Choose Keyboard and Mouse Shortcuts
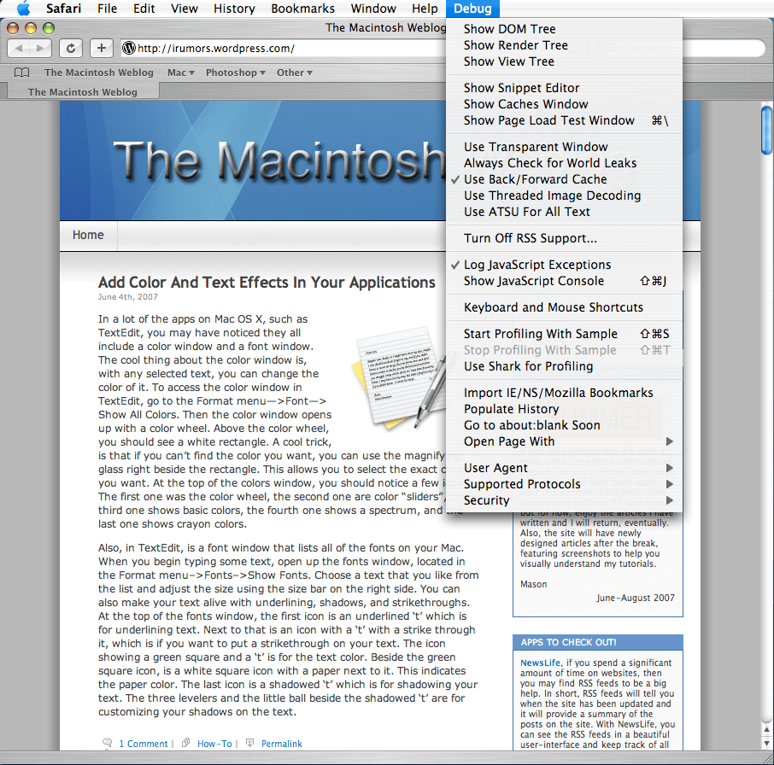774x765 pixels. pos(564,307)
